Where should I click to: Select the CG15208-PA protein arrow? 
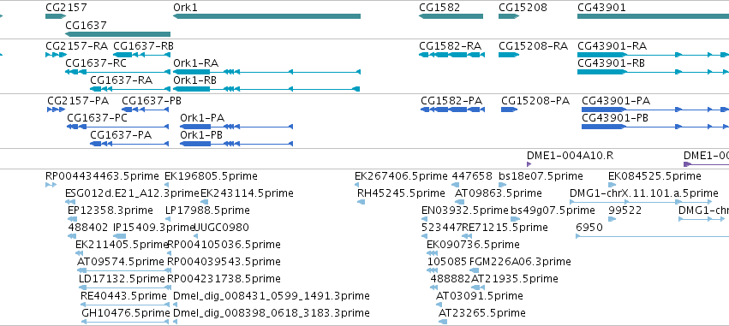pos(509,110)
